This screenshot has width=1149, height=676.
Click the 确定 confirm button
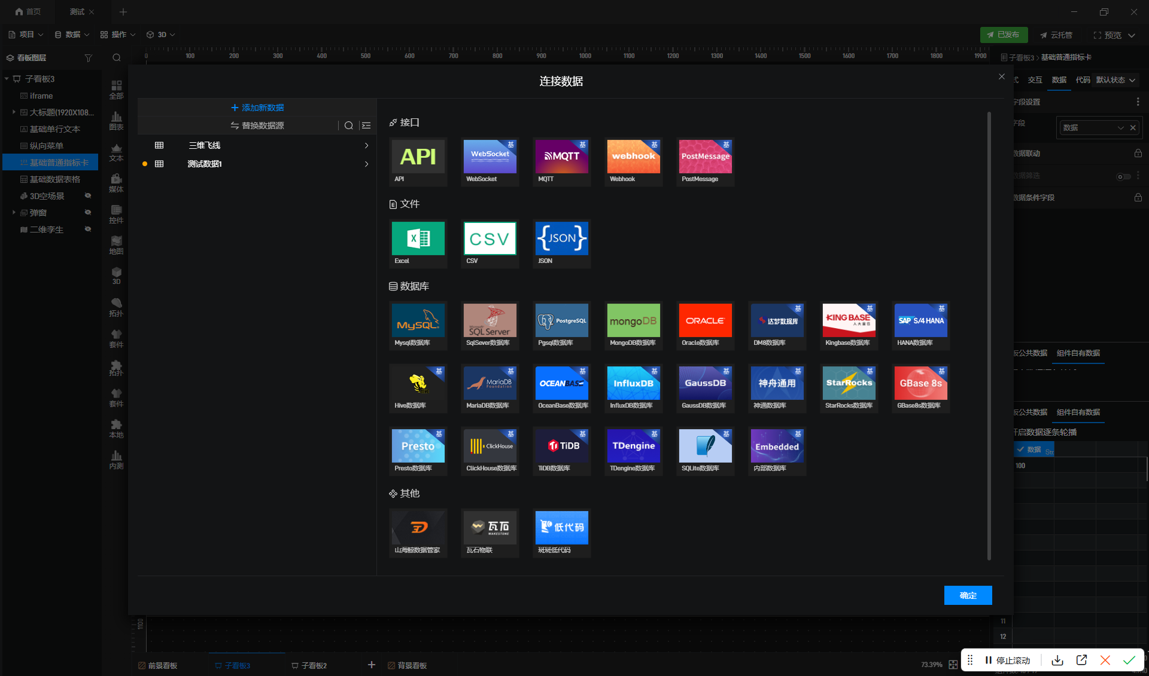[x=968, y=595]
